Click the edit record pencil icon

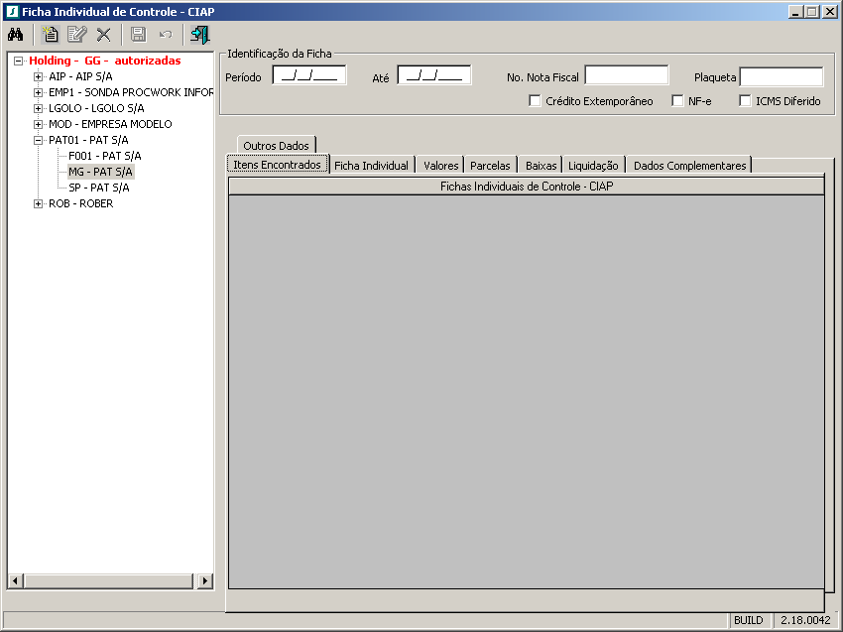click(76, 35)
